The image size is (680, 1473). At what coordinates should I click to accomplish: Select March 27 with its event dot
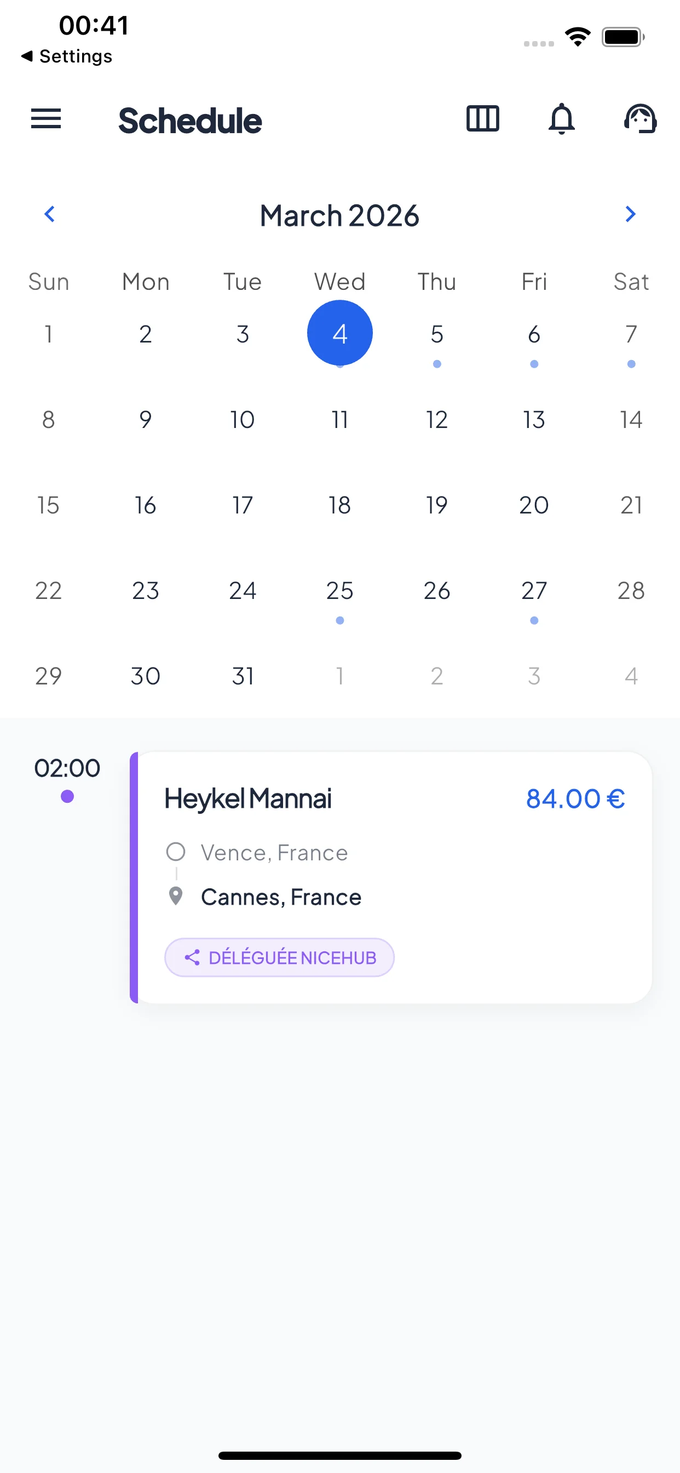(533, 591)
